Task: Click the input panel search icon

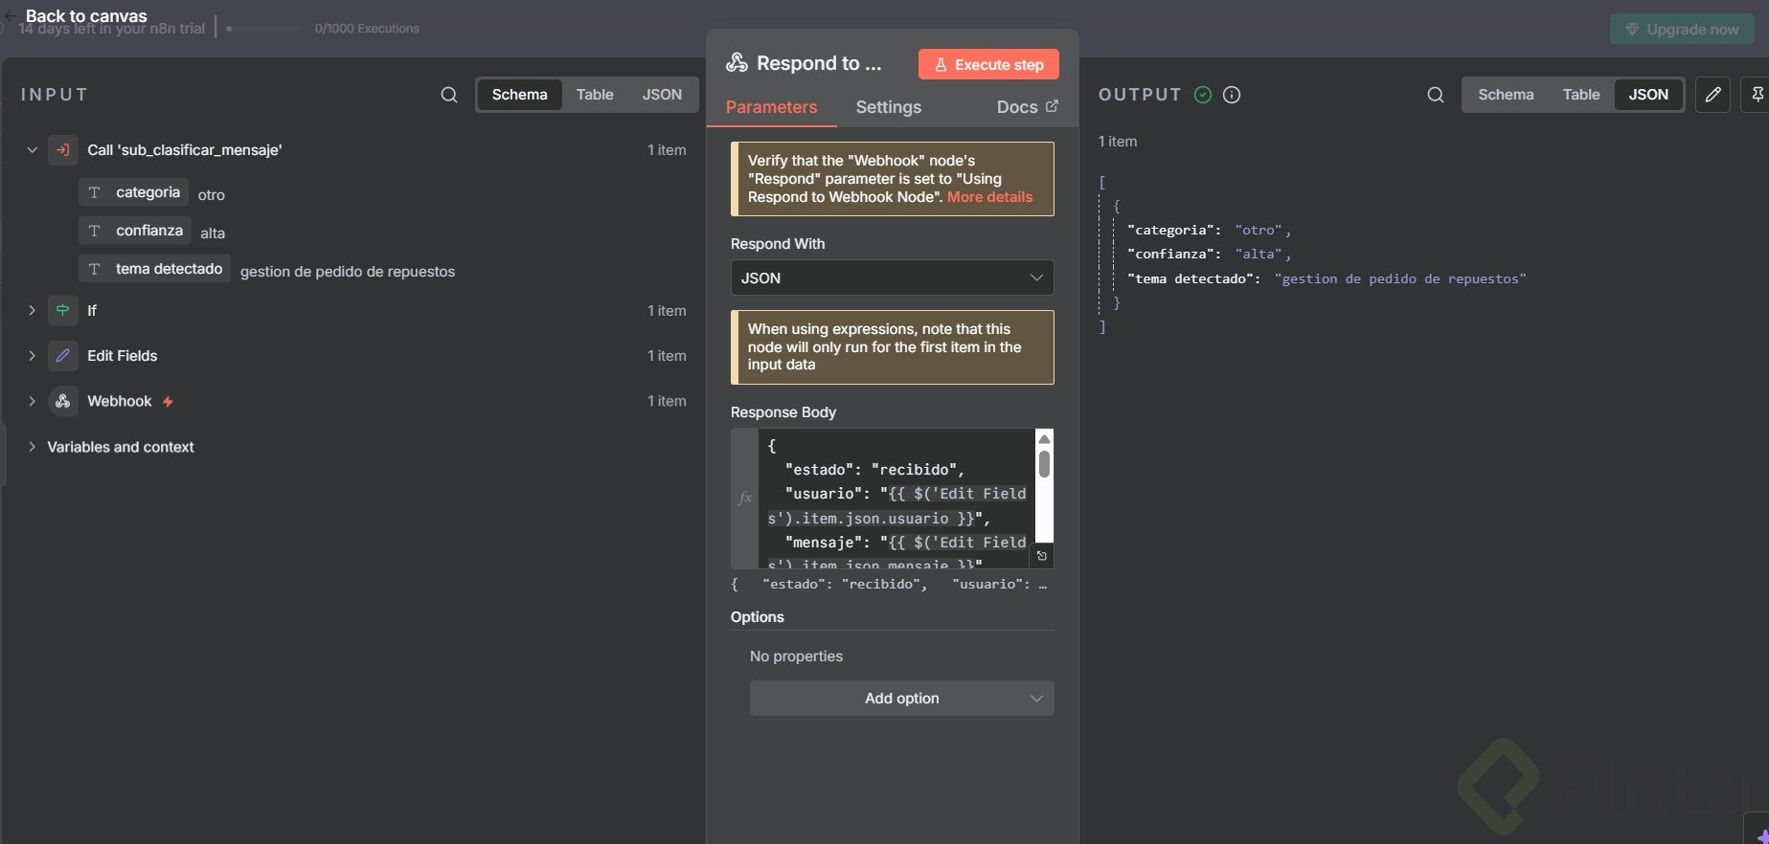Action: click(x=448, y=95)
